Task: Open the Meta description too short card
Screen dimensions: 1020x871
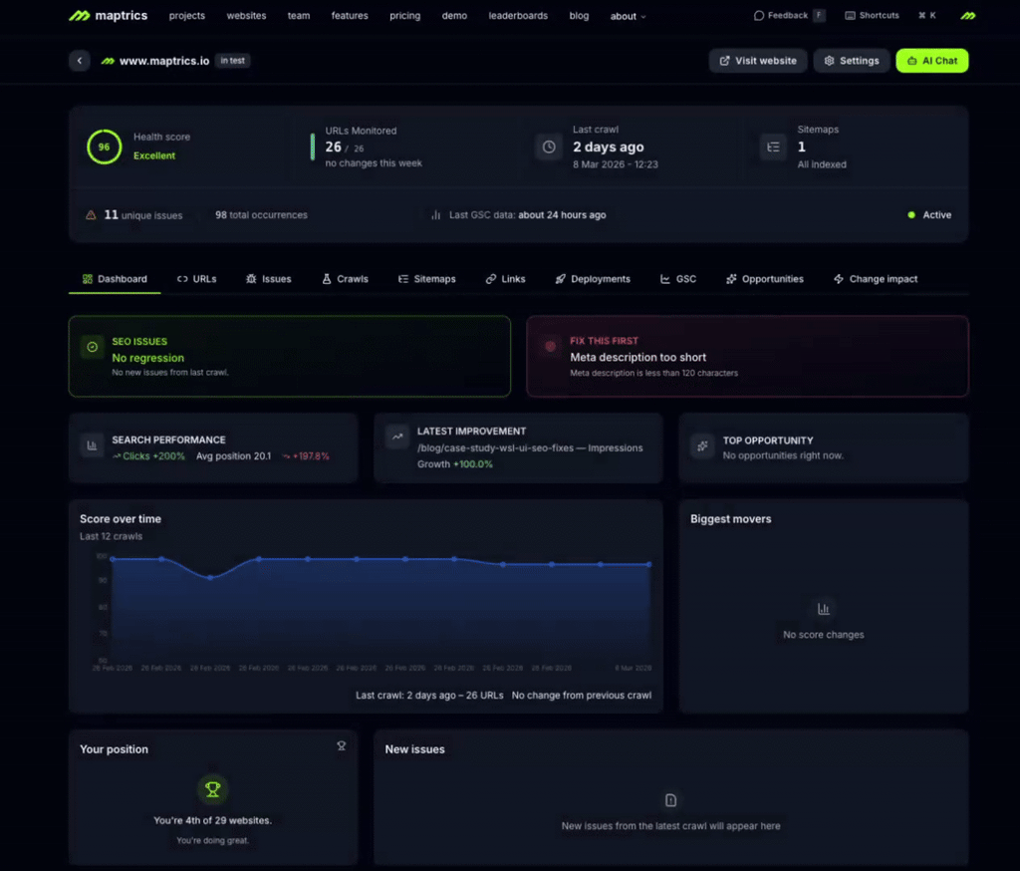Action: coord(747,356)
